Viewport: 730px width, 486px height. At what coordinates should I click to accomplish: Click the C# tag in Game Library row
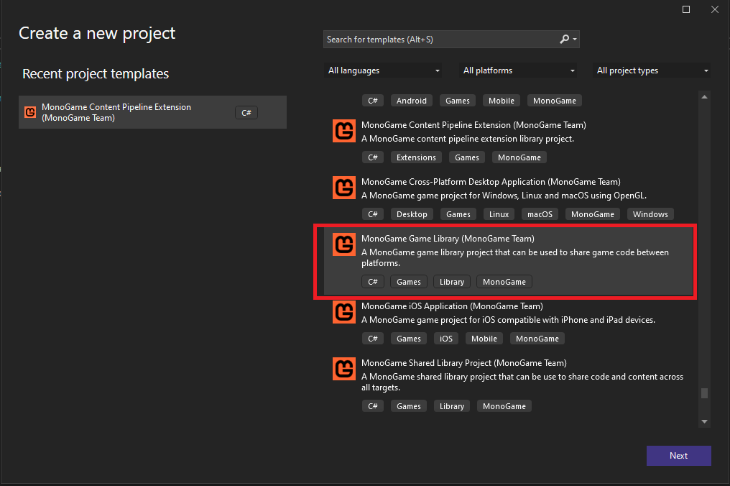[373, 282]
